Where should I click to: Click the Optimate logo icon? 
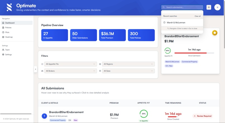click(x=9, y=7)
